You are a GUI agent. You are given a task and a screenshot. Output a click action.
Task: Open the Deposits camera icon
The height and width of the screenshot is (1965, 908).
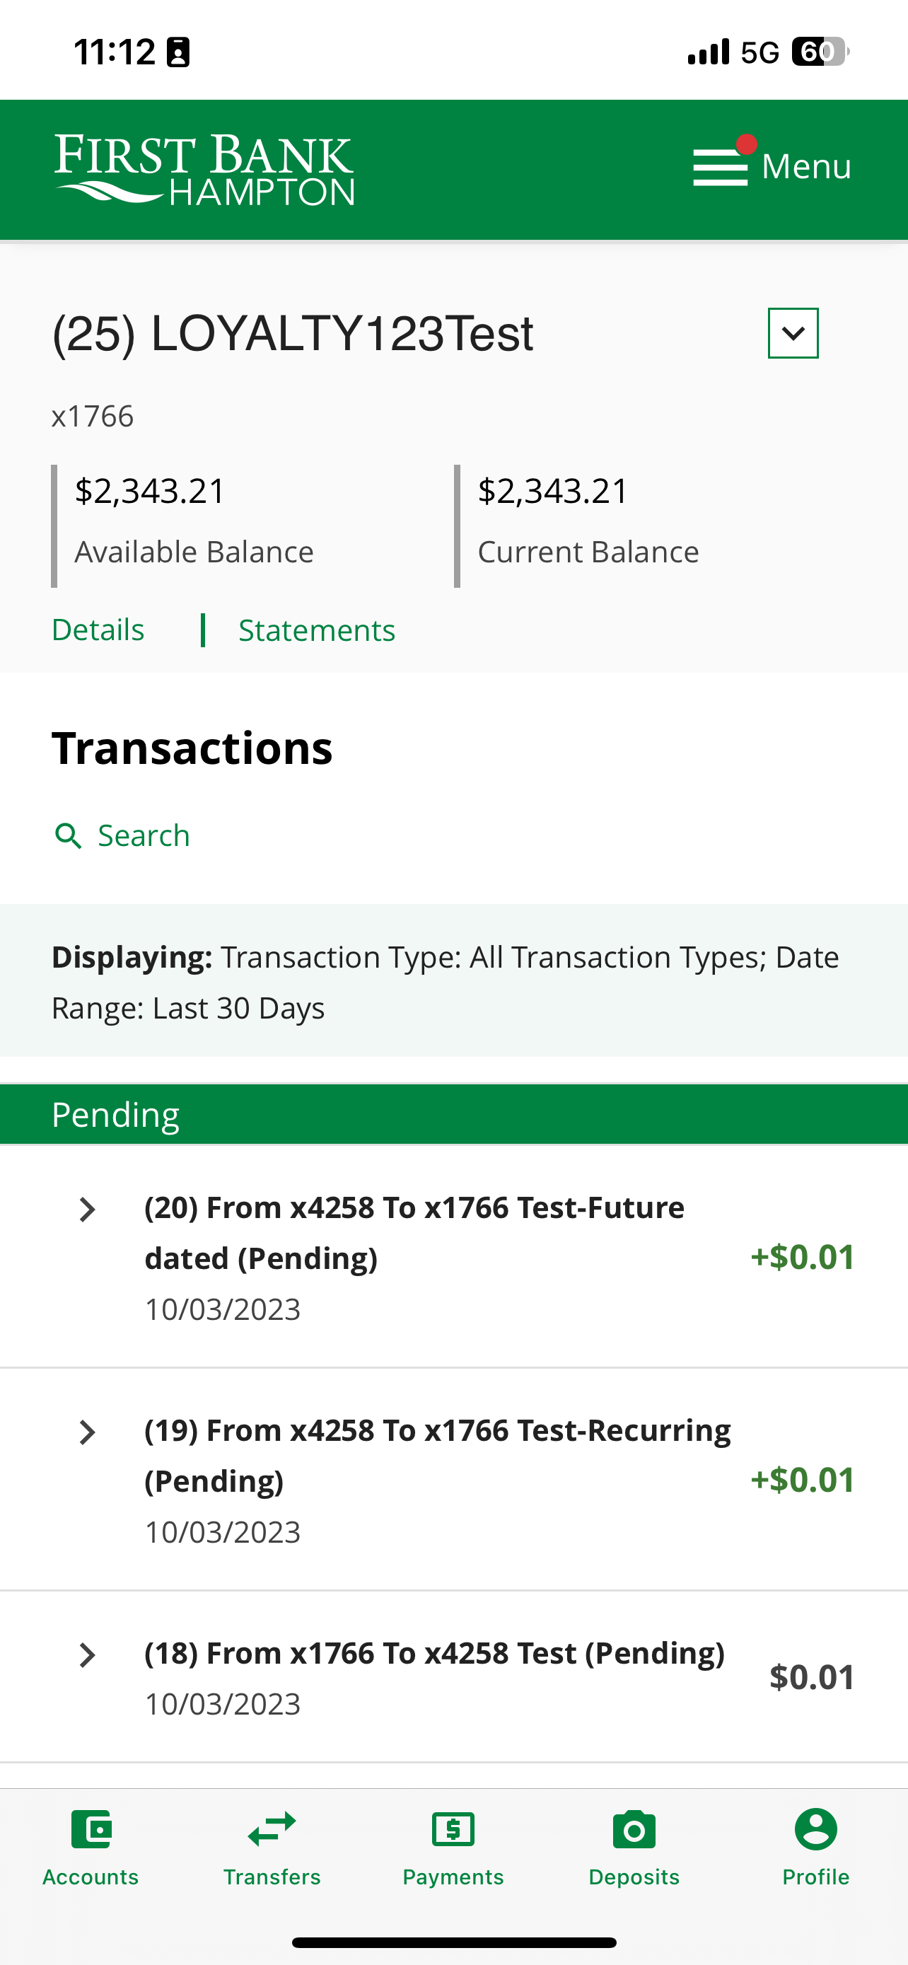[x=634, y=1829]
